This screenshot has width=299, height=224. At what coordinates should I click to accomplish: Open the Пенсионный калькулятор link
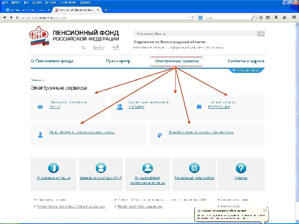[194, 178]
